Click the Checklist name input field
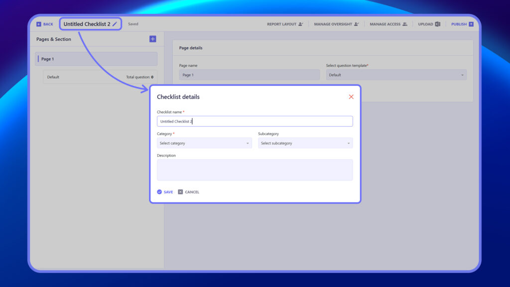The height and width of the screenshot is (287, 510). pyautogui.click(x=255, y=122)
